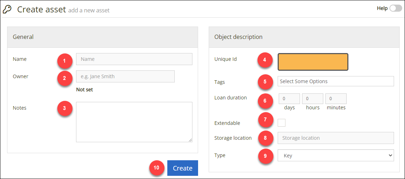Click red marker number 10 near Create
The height and width of the screenshot is (179, 405).
157,168
